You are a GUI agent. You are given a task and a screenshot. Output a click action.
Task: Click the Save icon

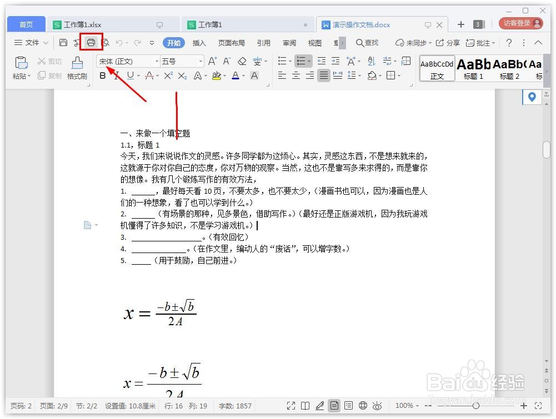pyautogui.click(x=63, y=42)
